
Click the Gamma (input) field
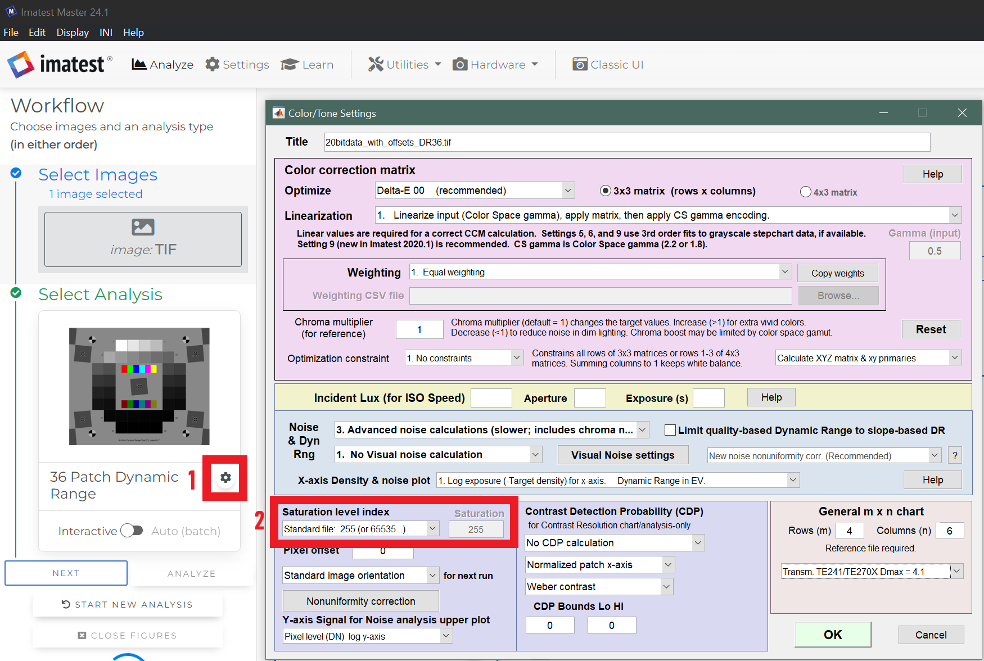click(935, 251)
